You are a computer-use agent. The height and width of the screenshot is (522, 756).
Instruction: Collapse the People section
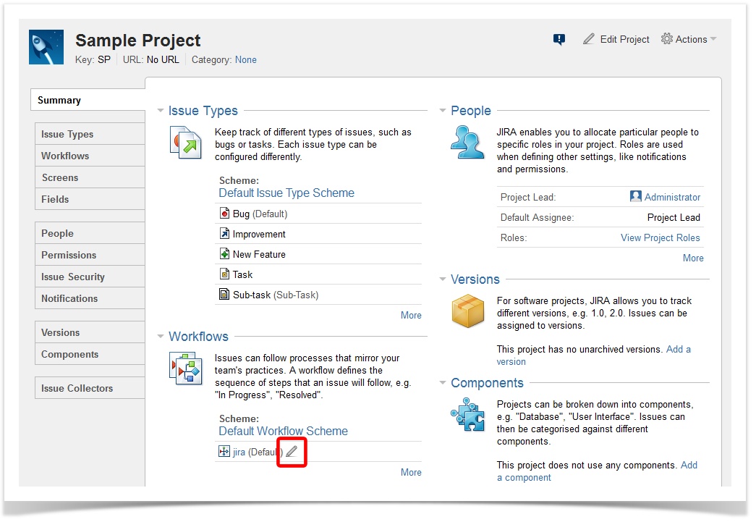(x=443, y=111)
